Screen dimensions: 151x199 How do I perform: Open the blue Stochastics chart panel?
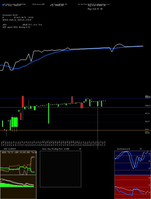pyautogui.click(x=133, y=163)
